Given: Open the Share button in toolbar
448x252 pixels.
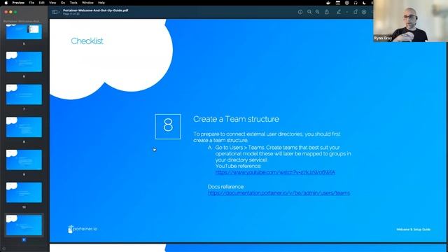Looking at the screenshot, I should coord(327,12).
